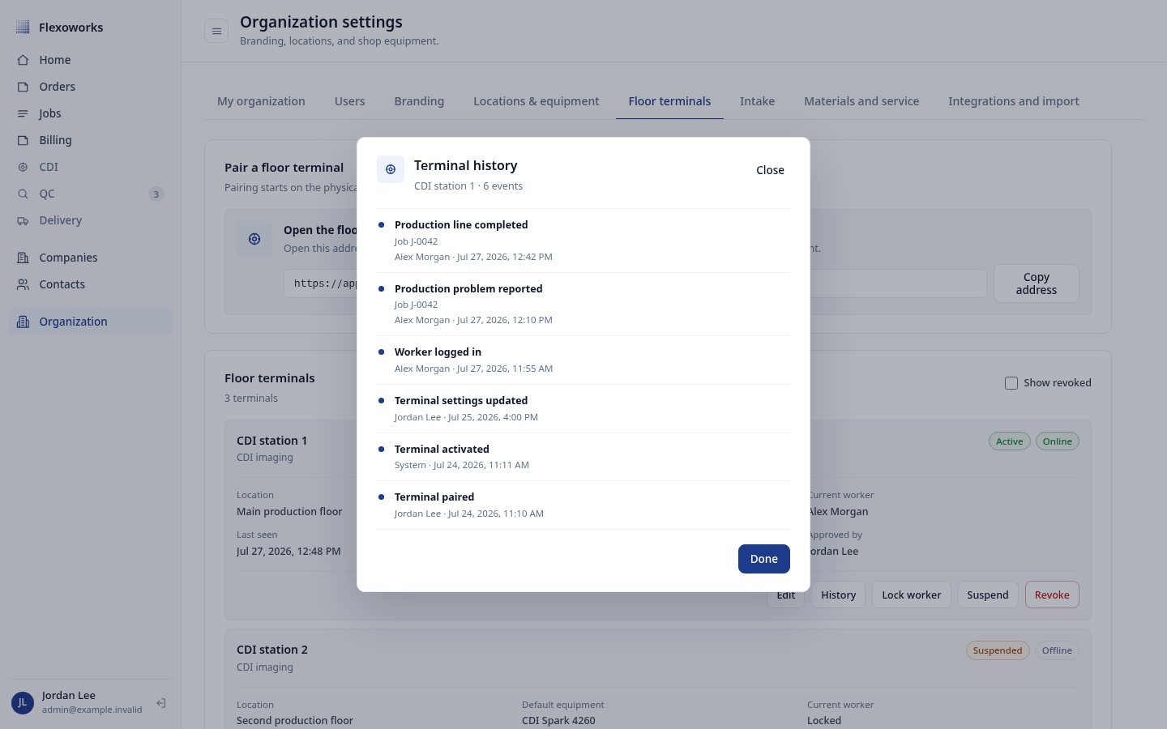Close the Terminal history dialog
This screenshot has width=1167, height=729.
(x=770, y=170)
